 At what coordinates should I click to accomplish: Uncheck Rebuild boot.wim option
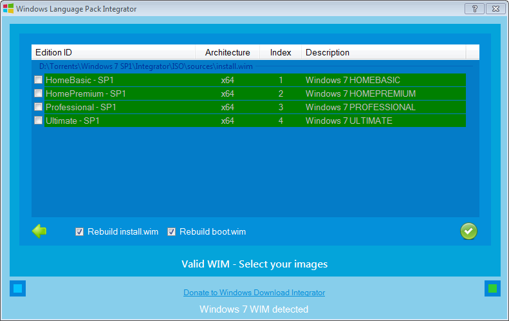click(x=171, y=231)
